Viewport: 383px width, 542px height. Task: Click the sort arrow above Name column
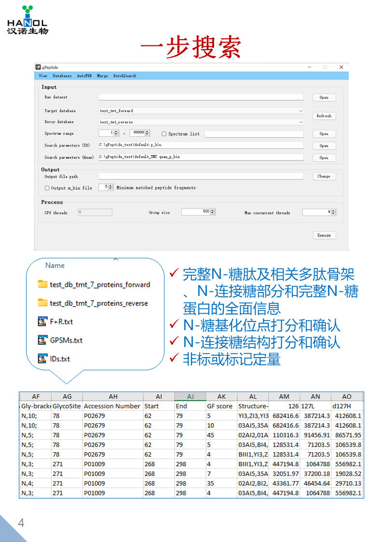coord(116,259)
